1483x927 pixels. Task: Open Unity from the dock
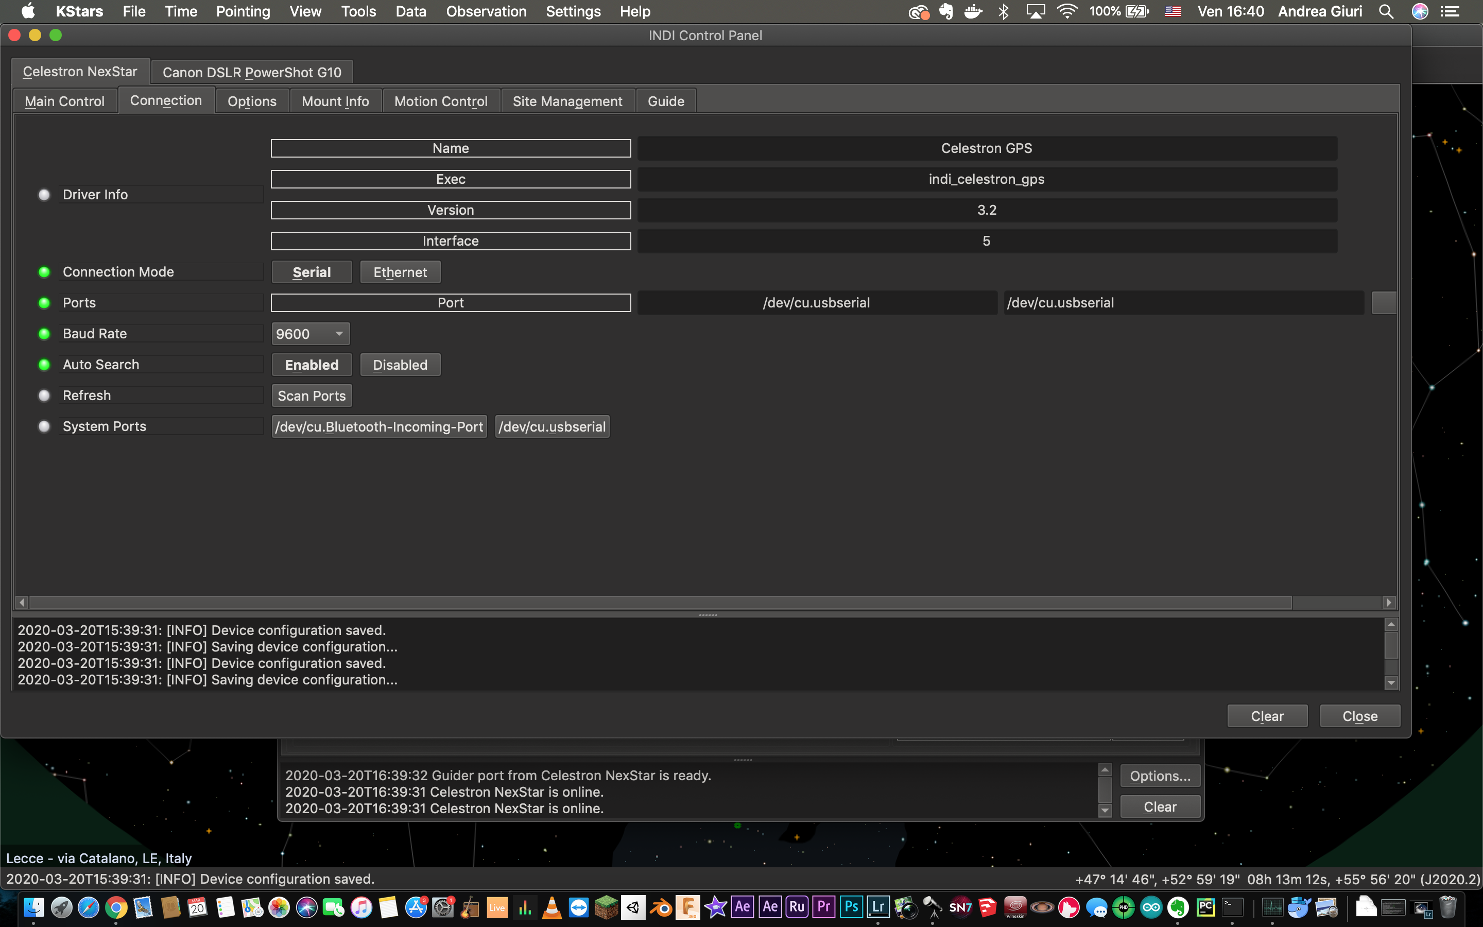point(633,907)
